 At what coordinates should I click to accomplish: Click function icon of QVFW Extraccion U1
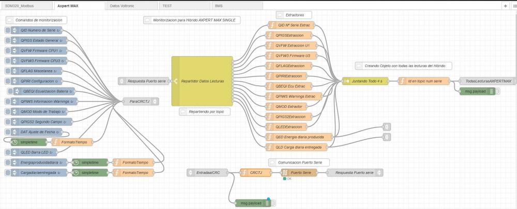pyautogui.click(x=269, y=46)
